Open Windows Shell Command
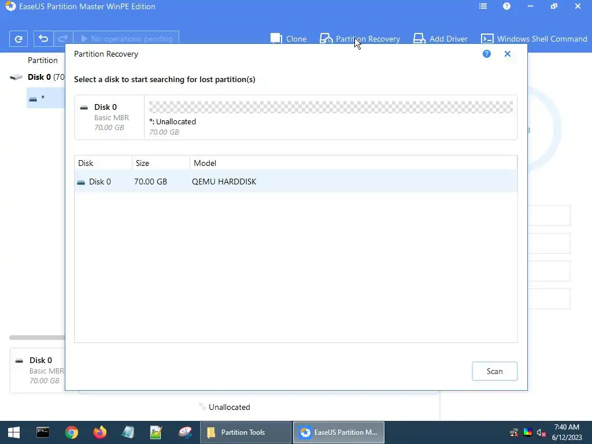The width and height of the screenshot is (592, 444). click(534, 39)
